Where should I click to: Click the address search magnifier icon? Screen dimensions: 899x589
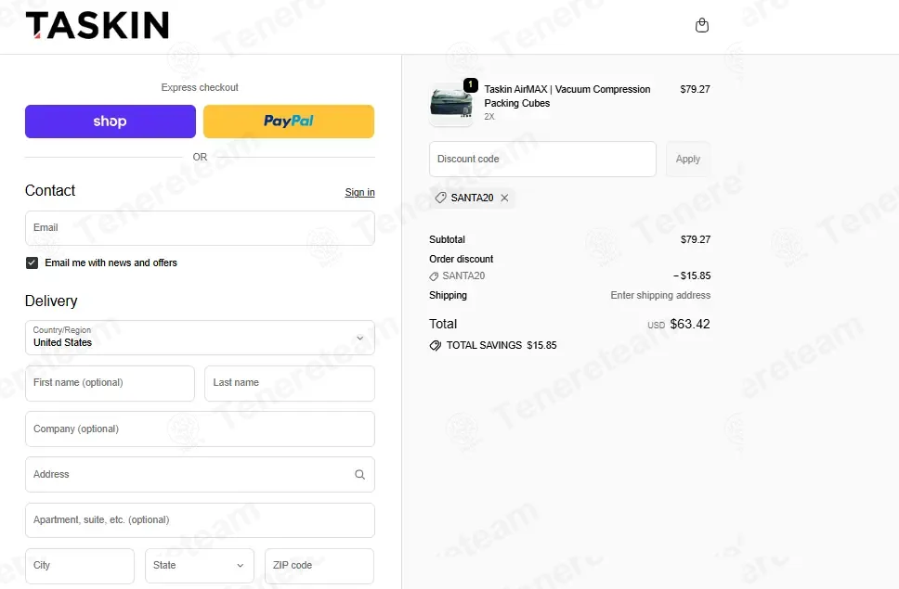pos(359,474)
